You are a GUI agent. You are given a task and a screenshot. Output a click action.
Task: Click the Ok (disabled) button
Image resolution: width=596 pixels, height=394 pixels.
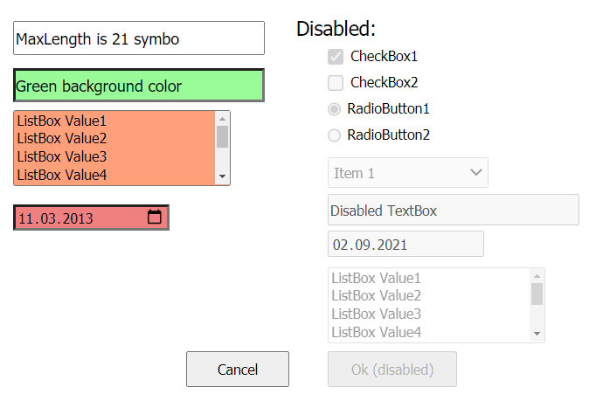(392, 370)
